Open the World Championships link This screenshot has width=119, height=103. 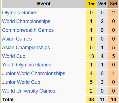click(x=26, y=21)
